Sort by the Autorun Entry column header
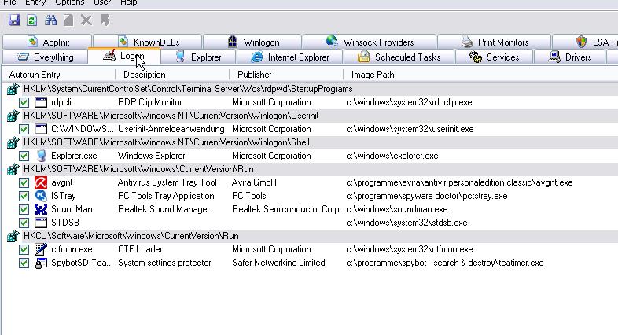 click(58, 75)
